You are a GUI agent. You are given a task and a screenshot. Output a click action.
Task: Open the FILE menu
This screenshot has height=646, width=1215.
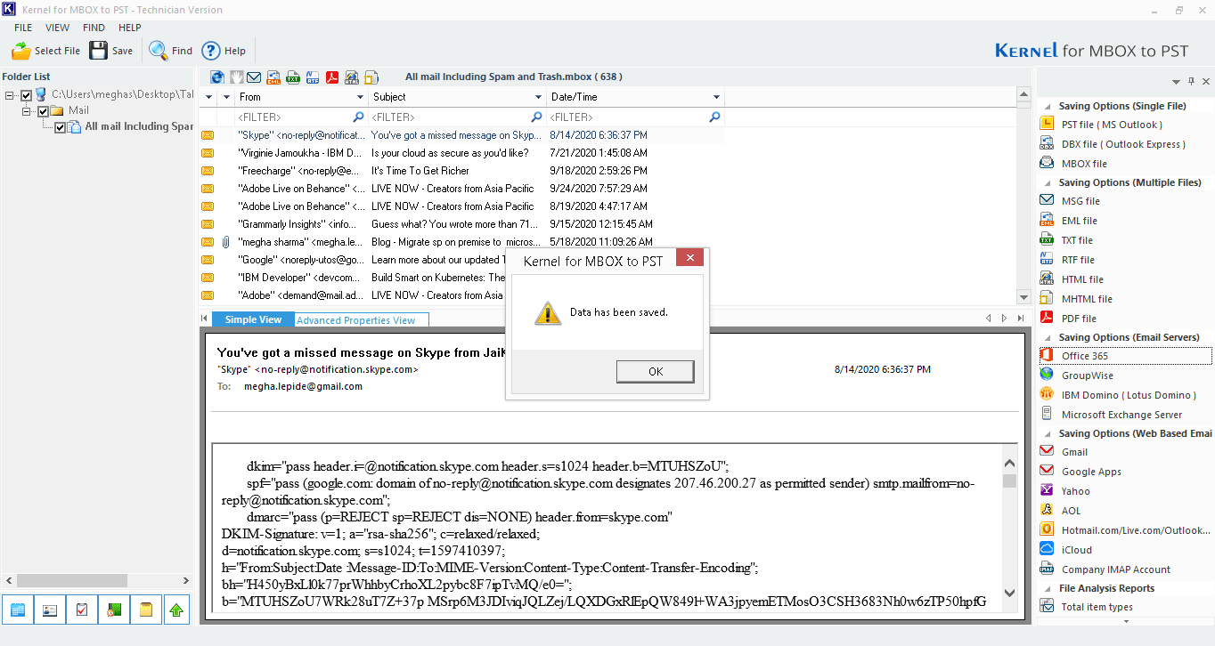[x=23, y=28]
